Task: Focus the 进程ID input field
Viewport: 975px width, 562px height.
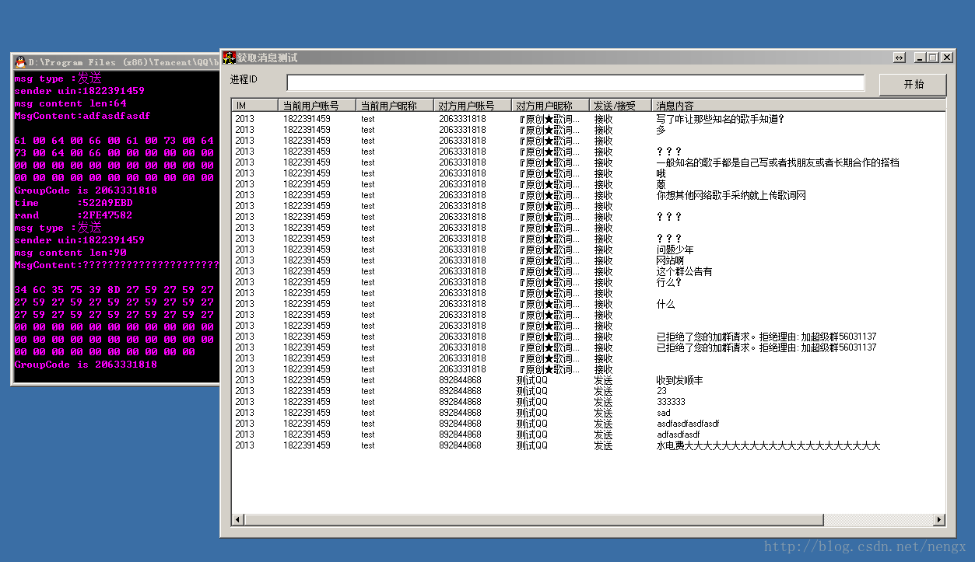Action: click(x=575, y=82)
